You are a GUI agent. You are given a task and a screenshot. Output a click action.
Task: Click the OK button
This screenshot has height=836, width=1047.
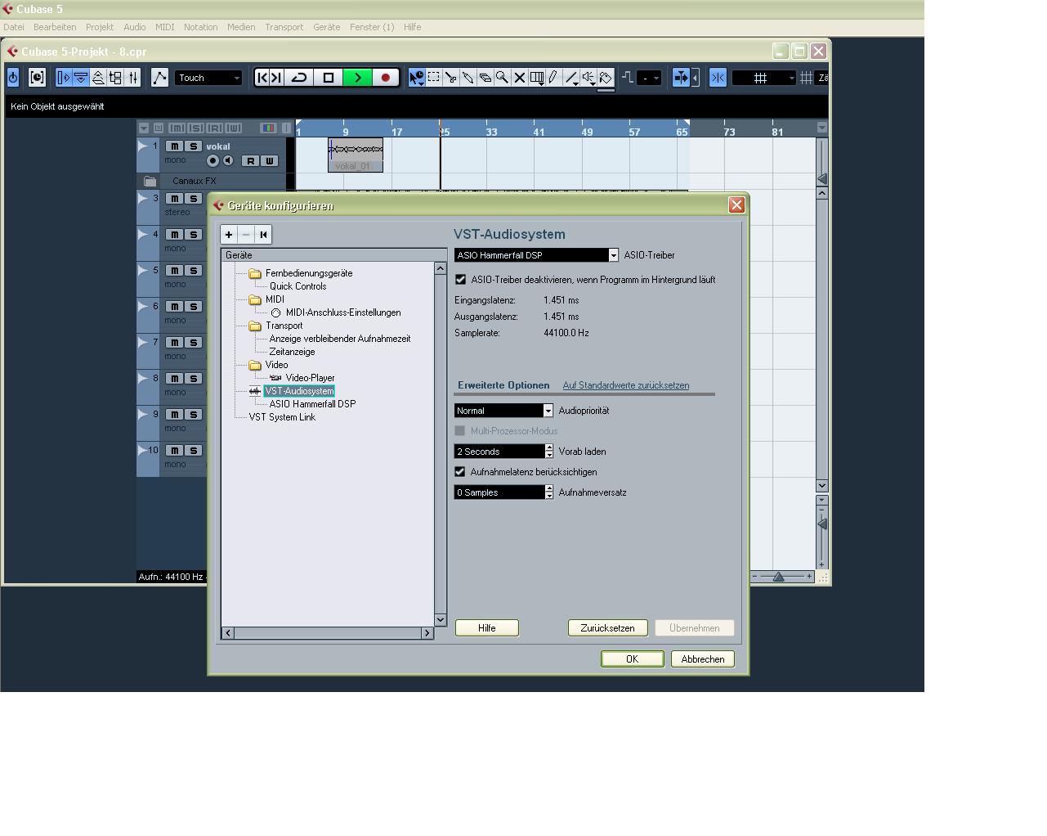click(x=632, y=659)
